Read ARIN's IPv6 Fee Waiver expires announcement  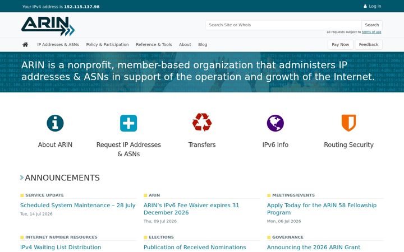[191, 209]
